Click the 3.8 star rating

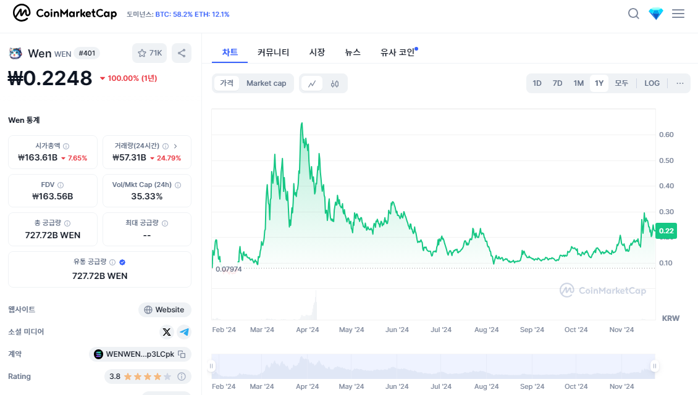pos(140,376)
